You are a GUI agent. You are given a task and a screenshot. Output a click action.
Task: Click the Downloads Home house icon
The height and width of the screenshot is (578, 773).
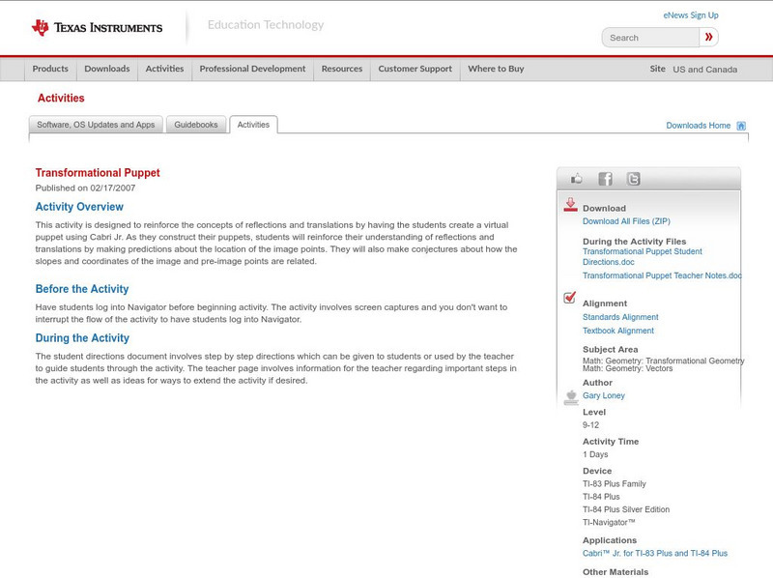click(x=741, y=126)
